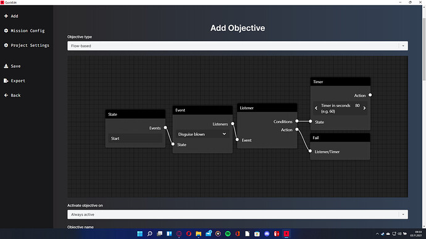Increase timer seconds with right arrow
The width and height of the screenshot is (426, 239).
[364, 108]
